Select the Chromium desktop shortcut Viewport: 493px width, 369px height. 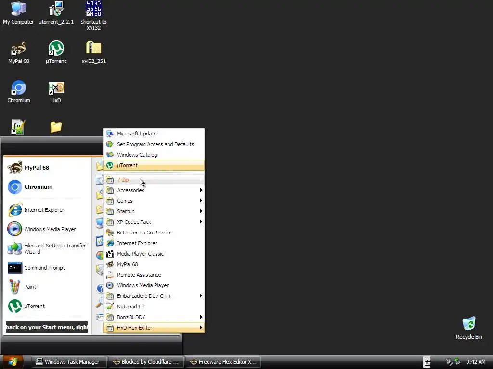click(19, 92)
